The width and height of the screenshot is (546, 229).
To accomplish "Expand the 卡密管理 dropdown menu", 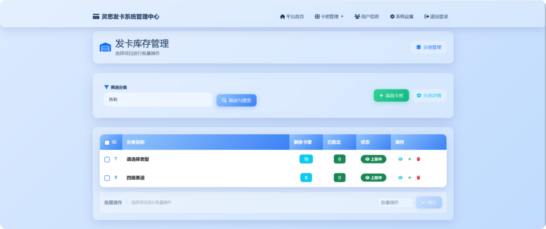I will [x=330, y=17].
